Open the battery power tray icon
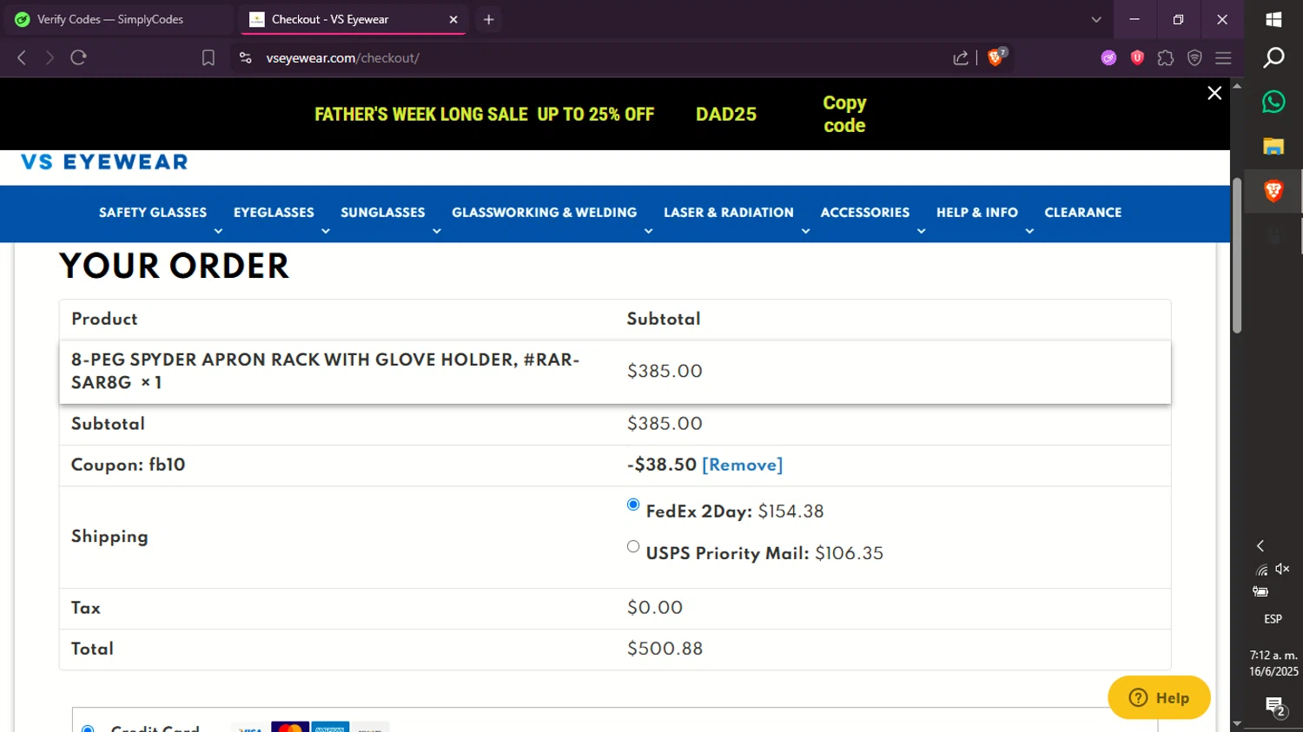Viewport: 1303px width, 732px height. tap(1260, 592)
